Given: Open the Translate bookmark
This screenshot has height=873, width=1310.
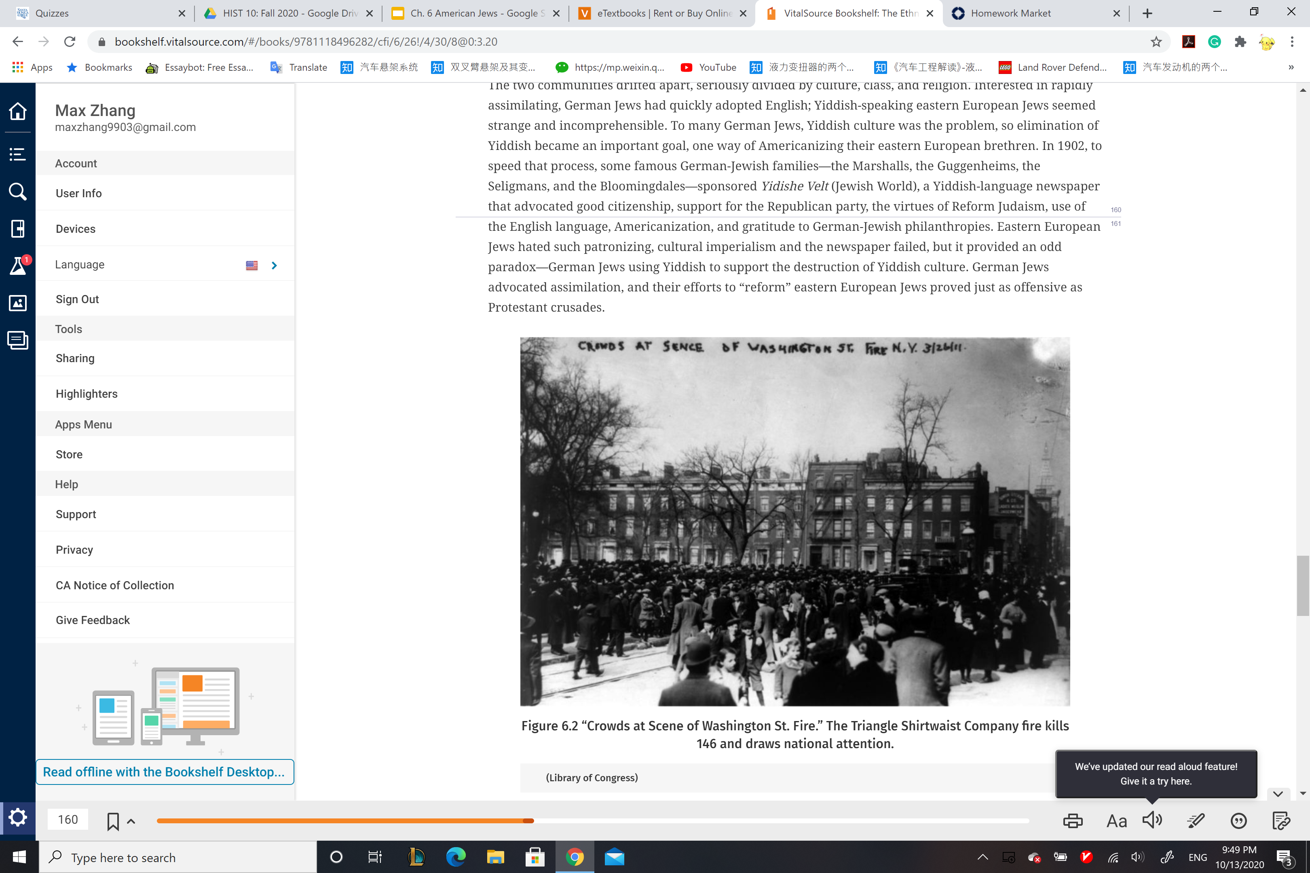Looking at the screenshot, I should coord(298,67).
